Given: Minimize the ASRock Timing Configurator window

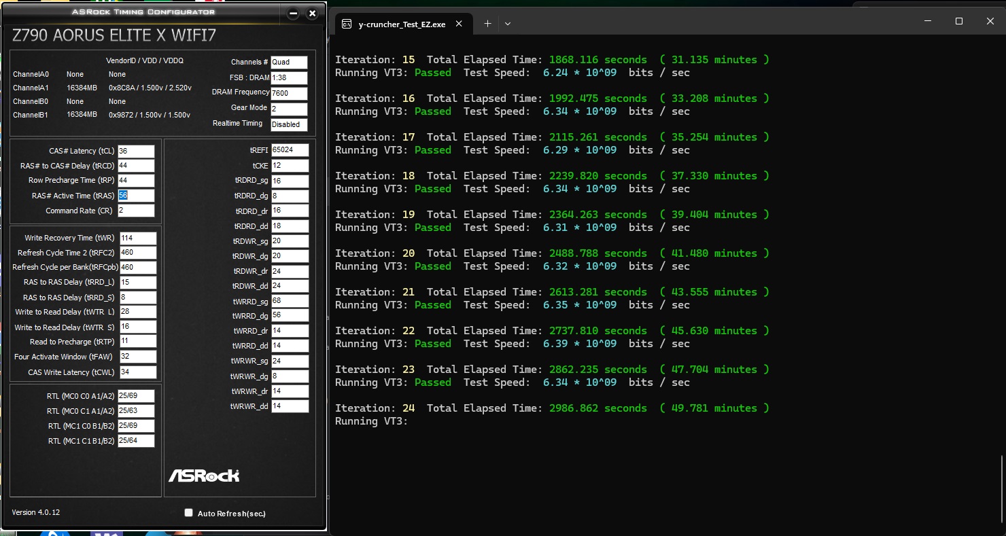Looking at the screenshot, I should tap(293, 14).
